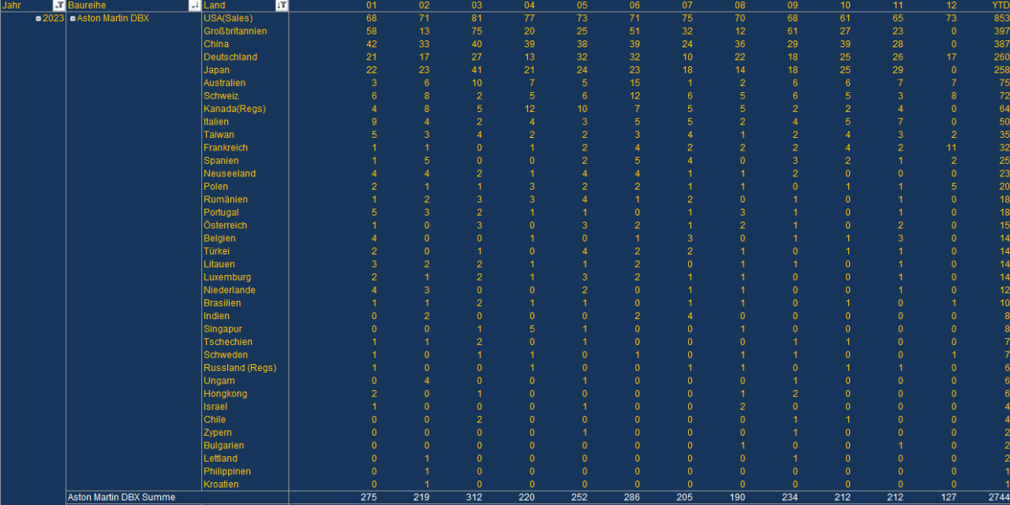Select the Deutschland row label
The width and height of the screenshot is (1010, 505).
(230, 57)
